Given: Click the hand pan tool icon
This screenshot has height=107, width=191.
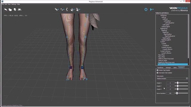Looking at the screenshot, I should click(10, 10).
